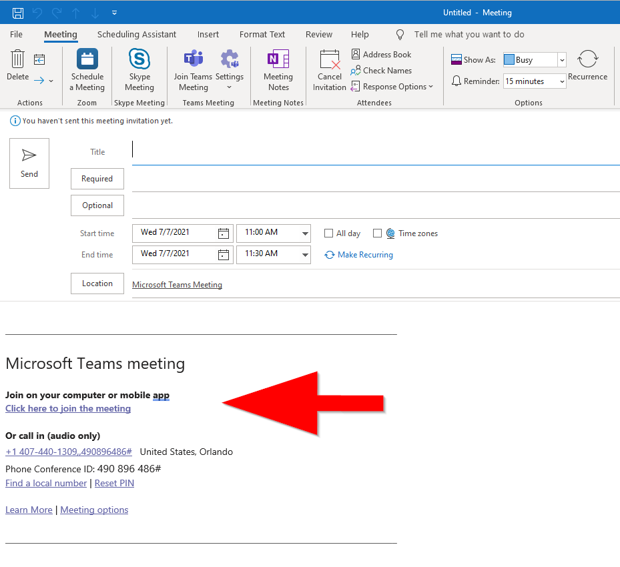The height and width of the screenshot is (567, 620).
Task: Click the Recurrence icon
Action: pyautogui.click(x=587, y=59)
